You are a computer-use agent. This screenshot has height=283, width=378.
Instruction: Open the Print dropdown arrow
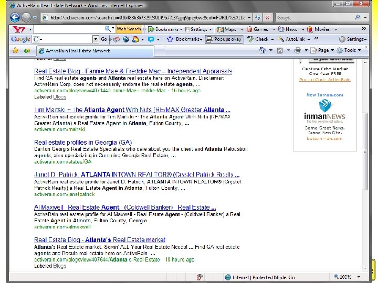pyautogui.click(x=306, y=50)
